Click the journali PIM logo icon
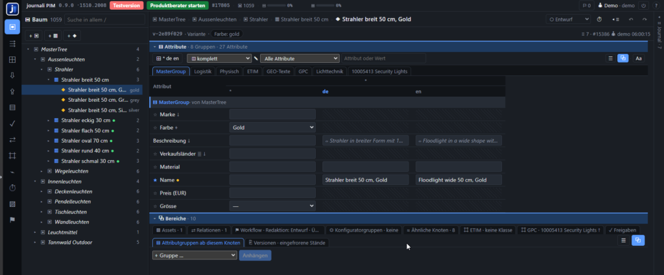Image resolution: width=664 pixels, height=275 pixels. pyautogui.click(x=12, y=9)
